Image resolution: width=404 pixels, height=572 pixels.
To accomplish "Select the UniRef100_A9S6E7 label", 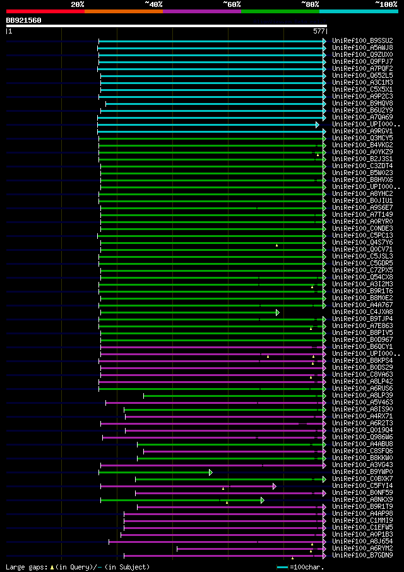I will tap(362, 208).
